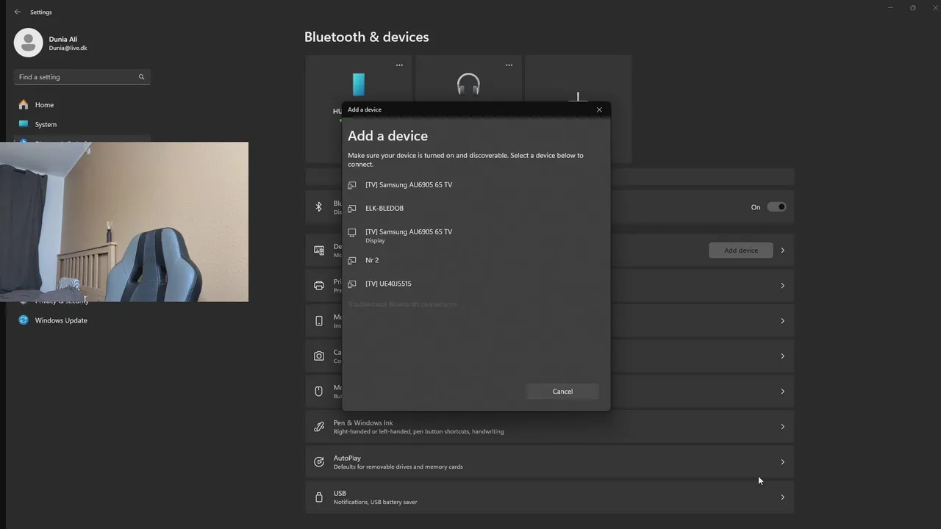Click the Devices row icon
The height and width of the screenshot is (529, 941).
pyautogui.click(x=319, y=251)
